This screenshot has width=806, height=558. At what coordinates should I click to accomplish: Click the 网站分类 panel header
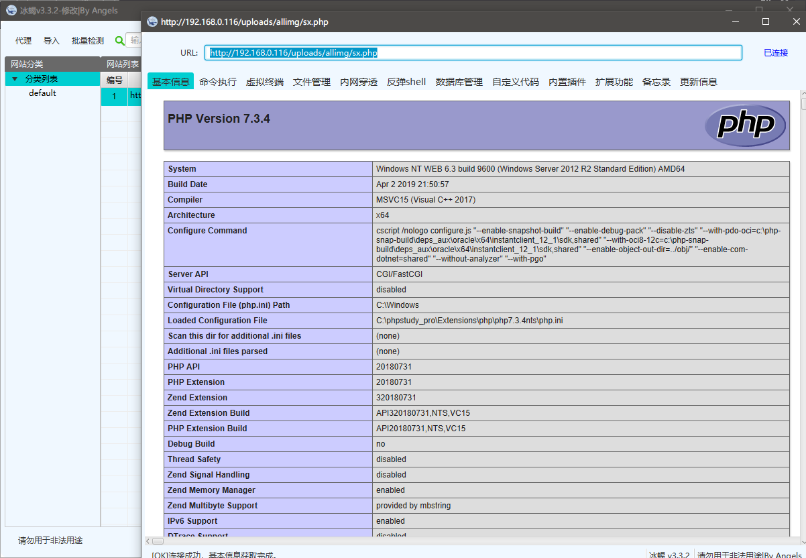click(x=53, y=64)
